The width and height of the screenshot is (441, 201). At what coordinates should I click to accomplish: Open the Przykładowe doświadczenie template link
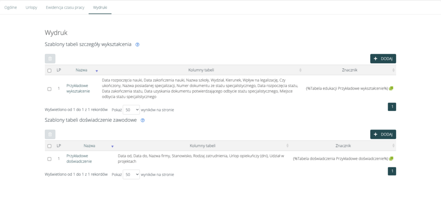pyautogui.click(x=78, y=158)
